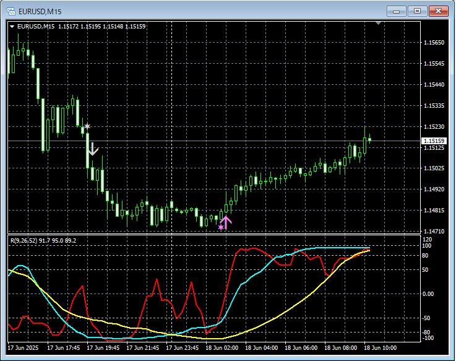Minimize the EURUSD,M15 chart window
Image resolution: width=456 pixels, height=361 pixels.
(396, 11)
